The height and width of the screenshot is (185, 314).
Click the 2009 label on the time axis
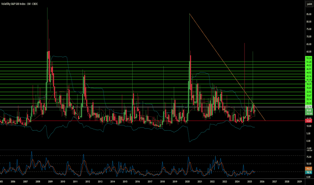(50, 182)
